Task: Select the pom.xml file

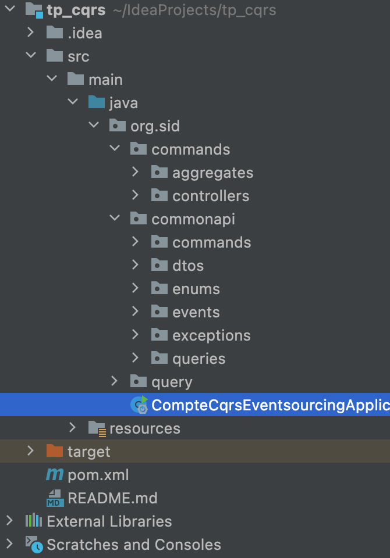Action: tap(93, 475)
